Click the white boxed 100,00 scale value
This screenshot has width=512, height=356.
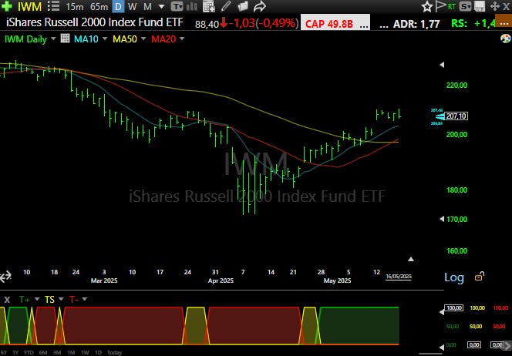pos(454,307)
